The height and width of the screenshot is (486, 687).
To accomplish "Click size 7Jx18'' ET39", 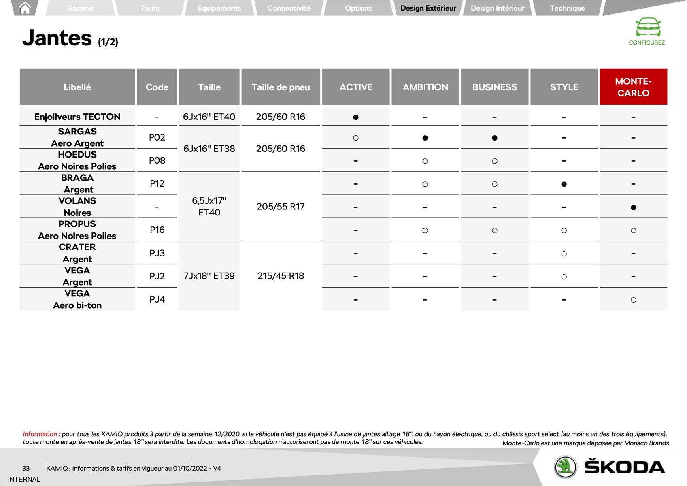I will (209, 276).
